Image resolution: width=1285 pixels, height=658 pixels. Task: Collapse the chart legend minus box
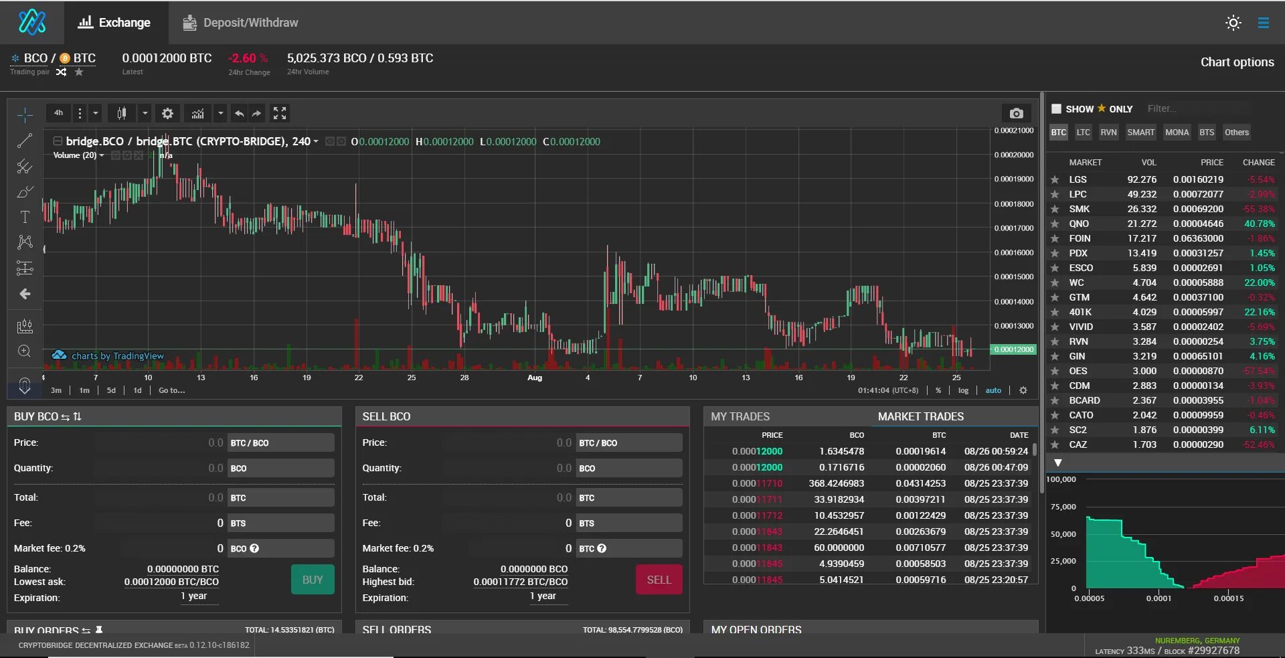[x=58, y=141]
